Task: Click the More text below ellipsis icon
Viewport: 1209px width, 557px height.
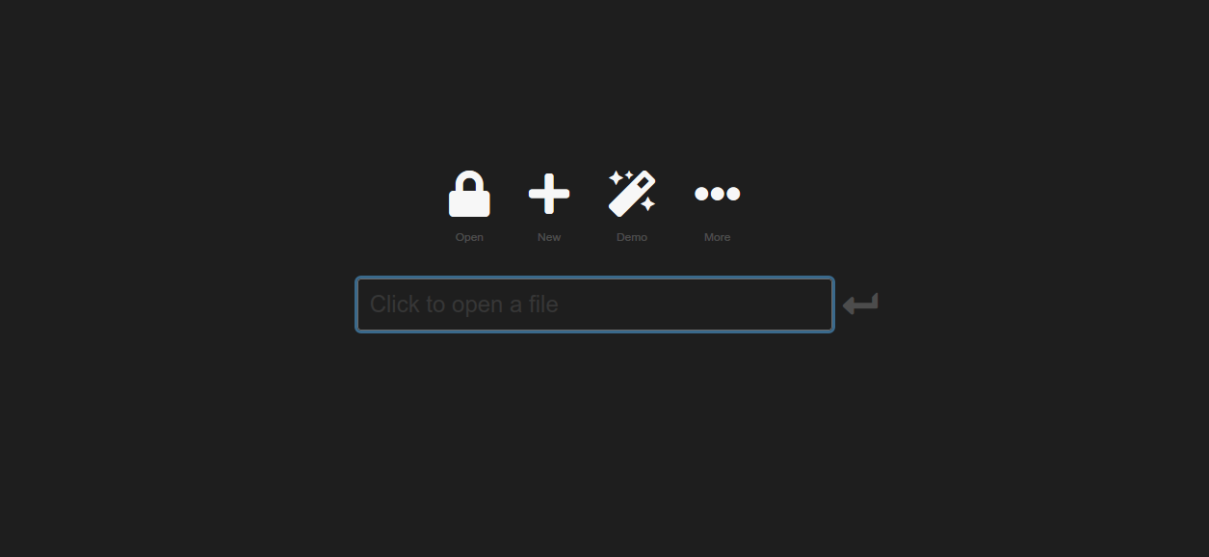Action: 718,237
